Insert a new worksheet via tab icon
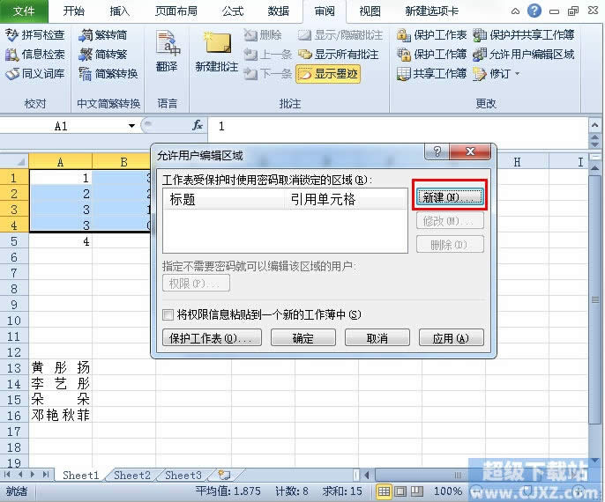Viewport: 605px width, 502px height. pyautogui.click(x=224, y=475)
